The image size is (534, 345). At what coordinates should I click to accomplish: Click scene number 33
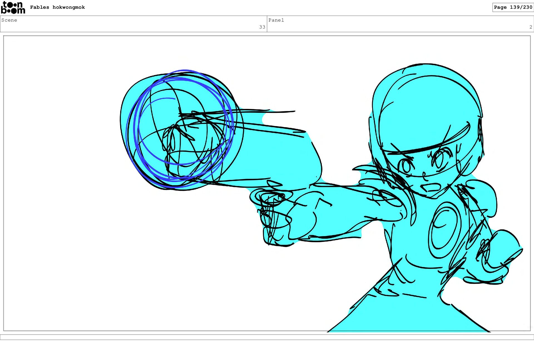point(262,27)
